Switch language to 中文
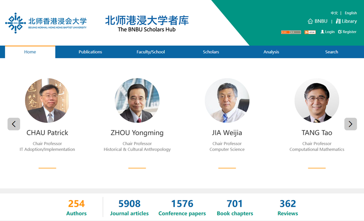 [334, 13]
